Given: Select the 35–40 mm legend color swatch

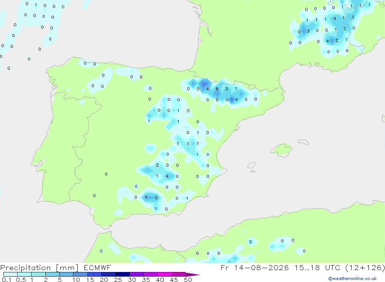Looking at the screenshot, I should pos(150,274).
